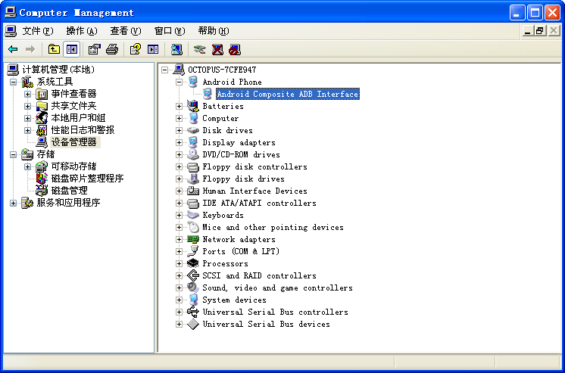Click the Disable device toolbar icon
The height and width of the screenshot is (373, 565).
[x=235, y=49]
